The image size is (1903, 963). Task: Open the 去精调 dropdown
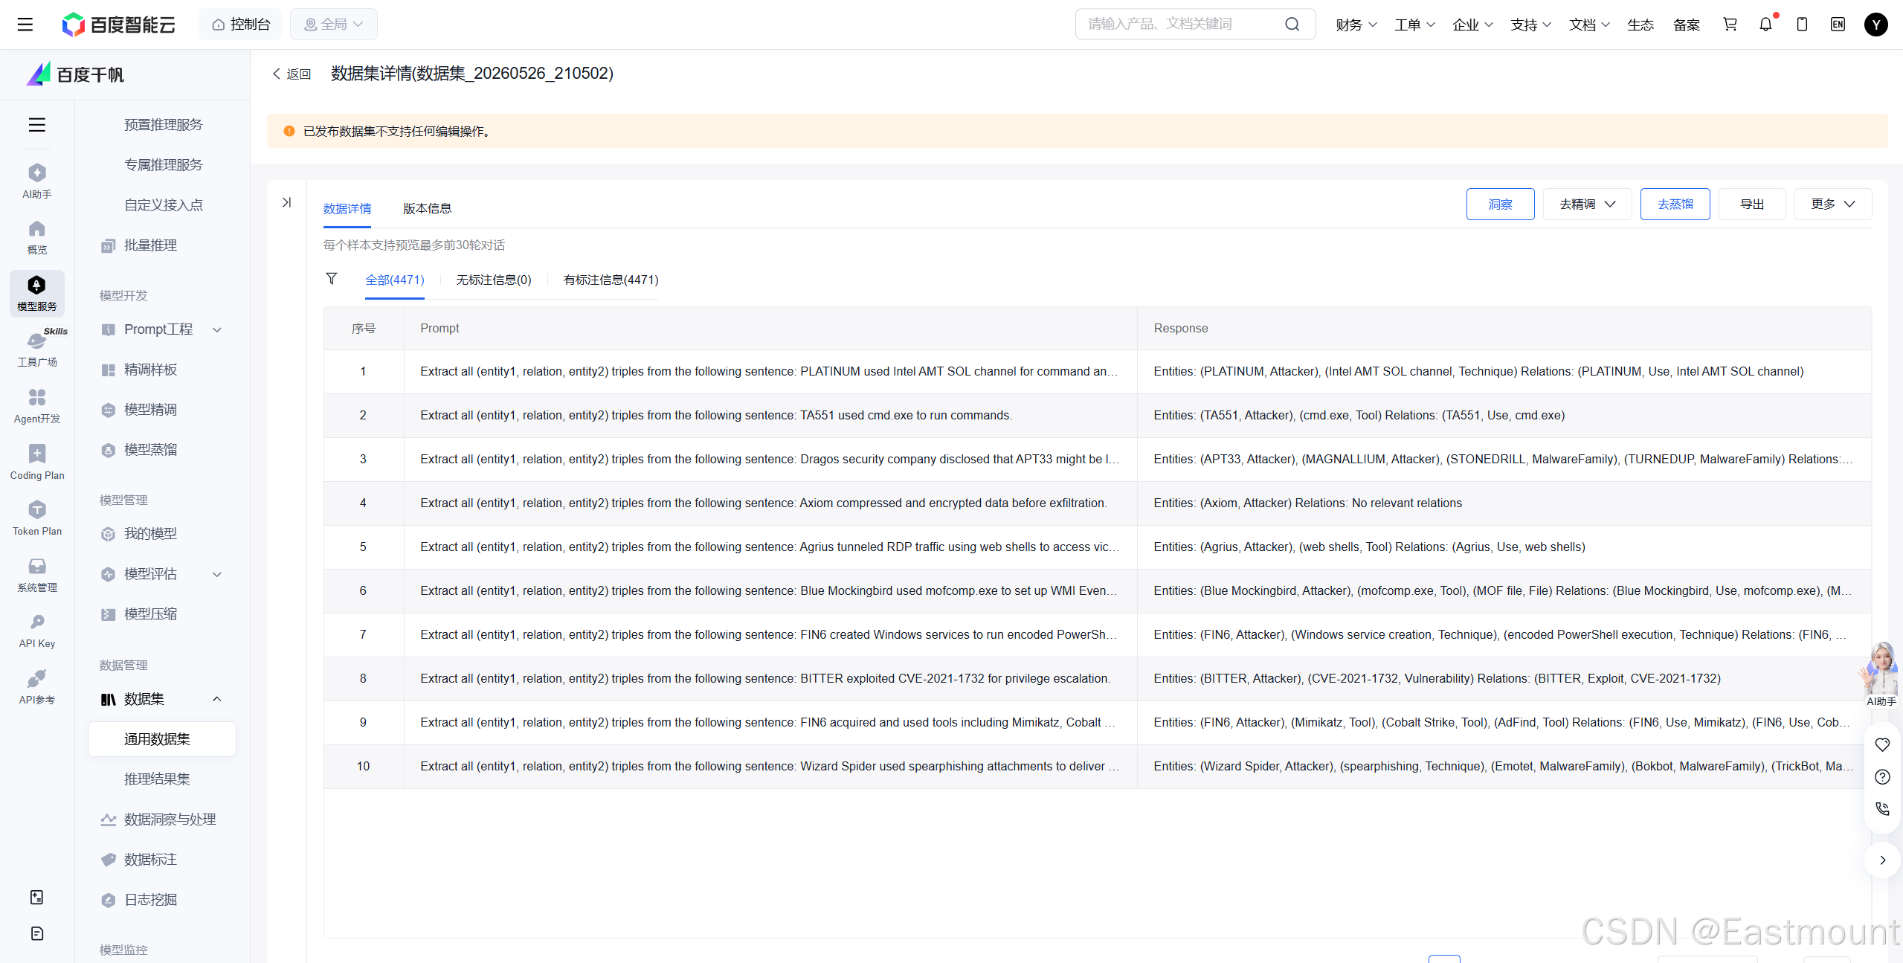[1587, 204]
